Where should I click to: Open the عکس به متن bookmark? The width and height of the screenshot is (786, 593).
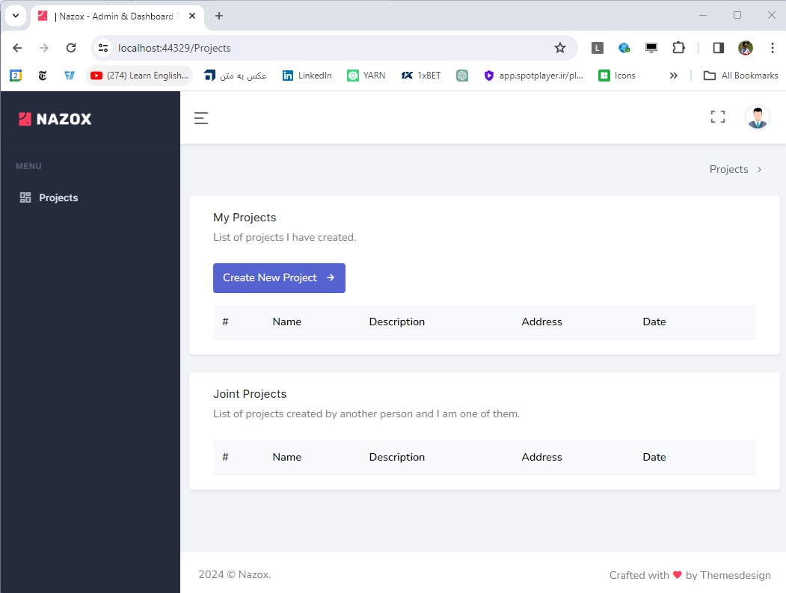[x=235, y=76]
